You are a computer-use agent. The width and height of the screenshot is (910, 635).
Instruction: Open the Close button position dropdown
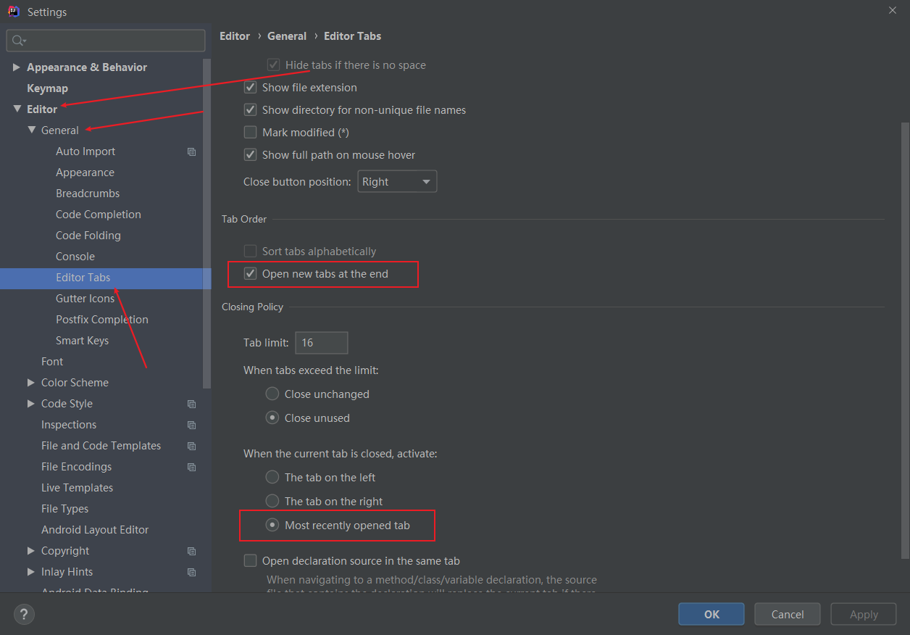[397, 181]
